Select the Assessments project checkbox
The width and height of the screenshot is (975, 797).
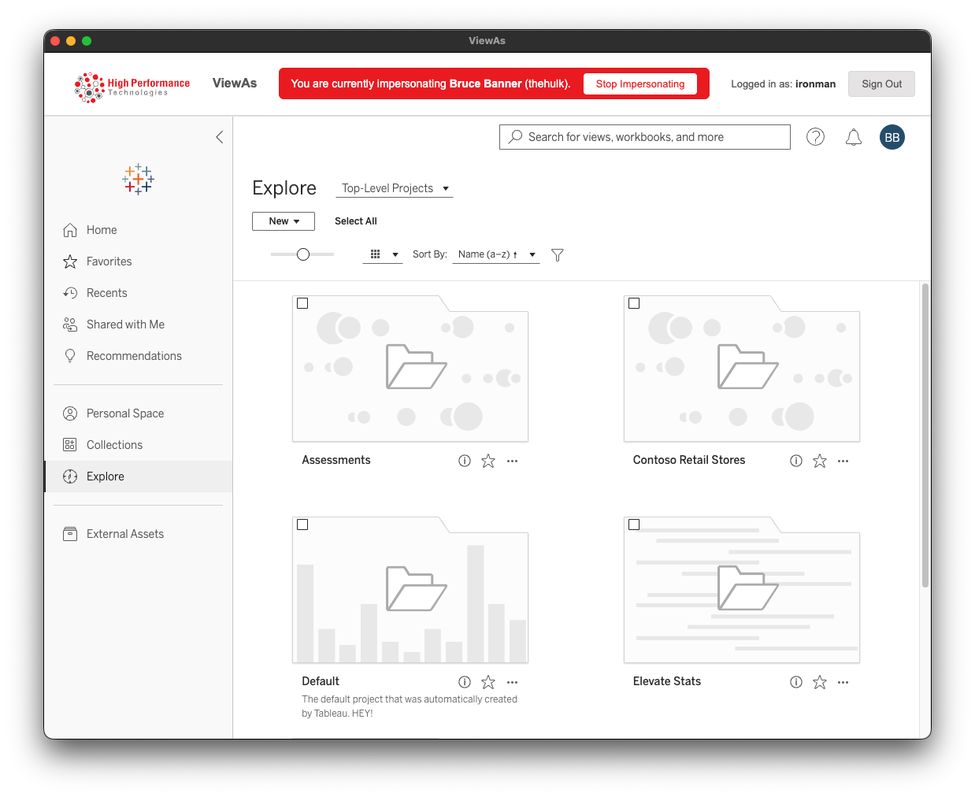coord(302,302)
